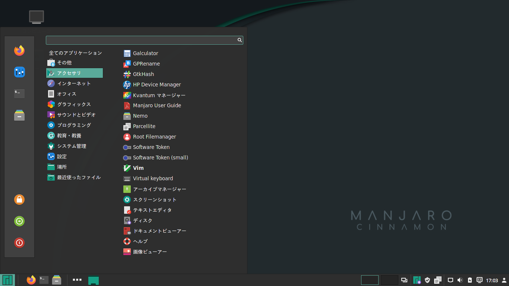Select インターネット category

coord(75,83)
